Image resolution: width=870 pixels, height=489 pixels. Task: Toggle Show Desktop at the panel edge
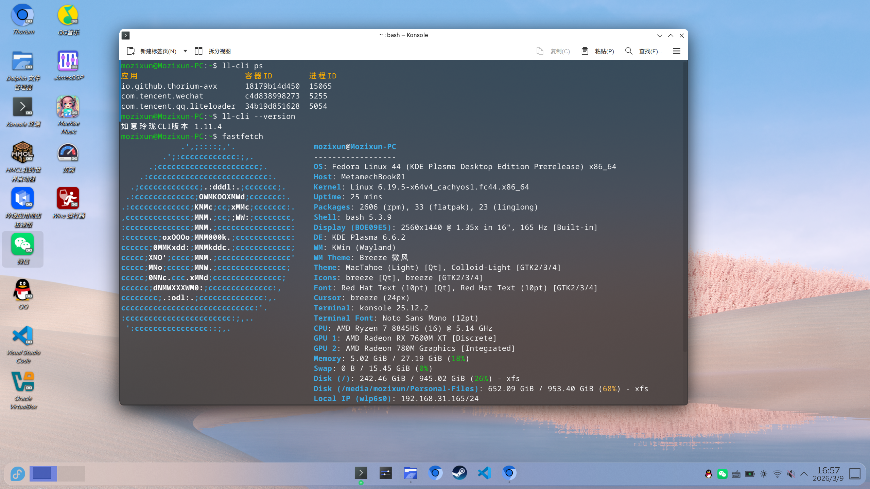tap(855, 474)
